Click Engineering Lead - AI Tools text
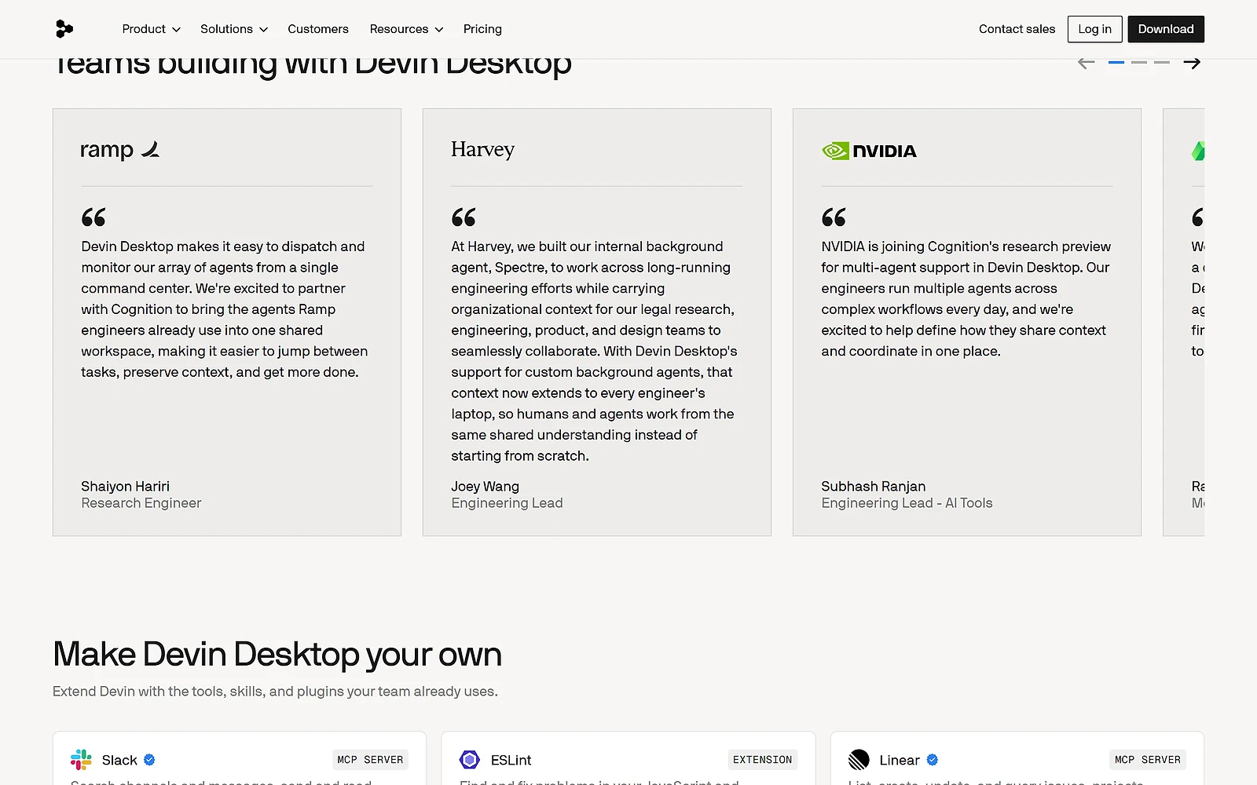1257x785 pixels. 907,503
